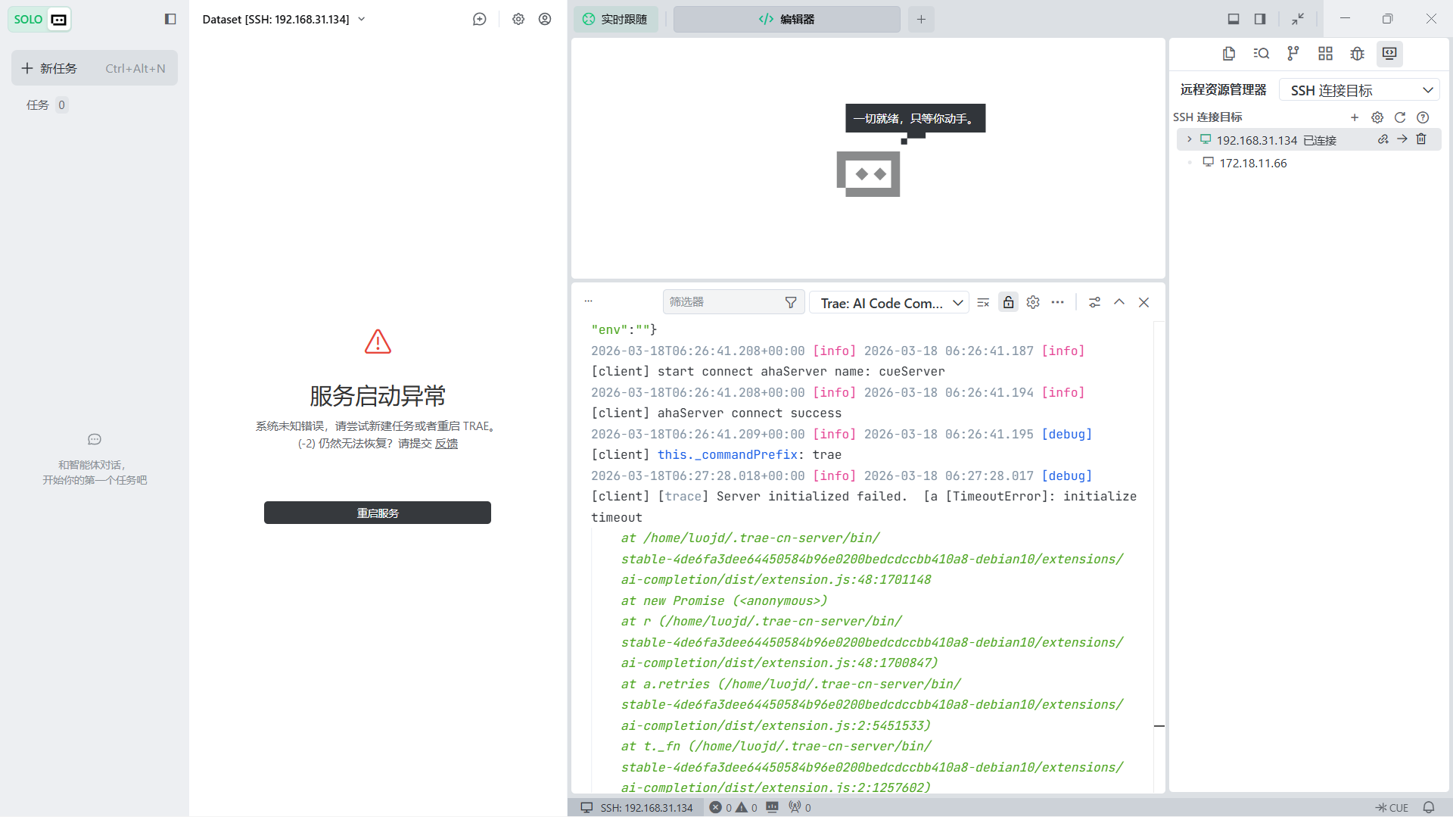Toggle the bottom panel visibility
This screenshot has width=1453, height=817.
(x=1234, y=19)
